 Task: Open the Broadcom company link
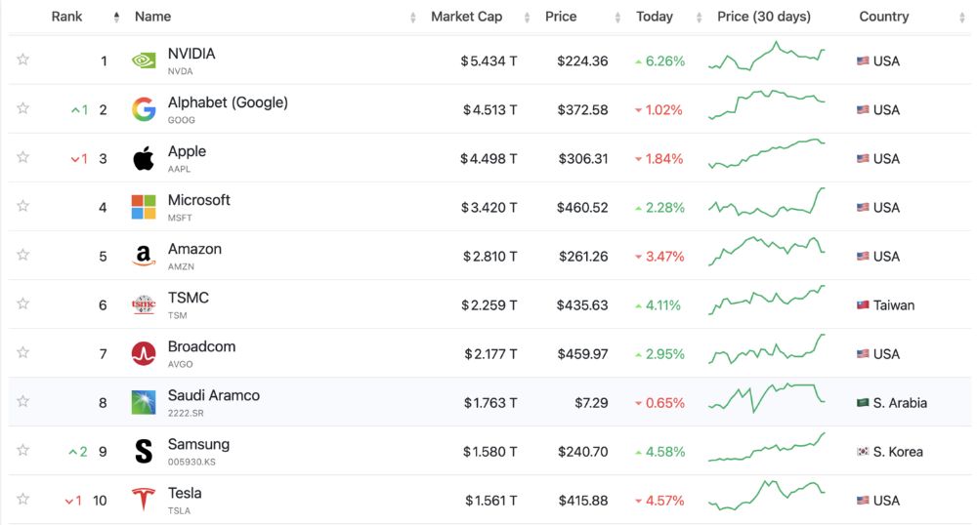[x=201, y=346]
